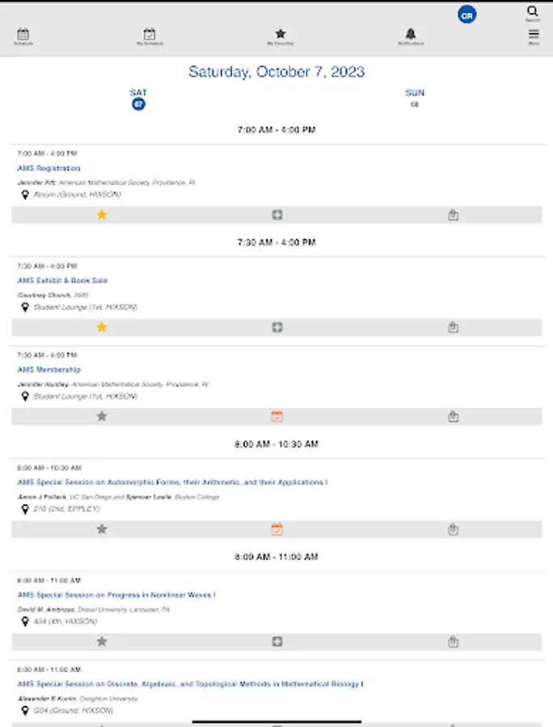Share the AMS Registration event
This screenshot has height=727, width=553.
(453, 215)
